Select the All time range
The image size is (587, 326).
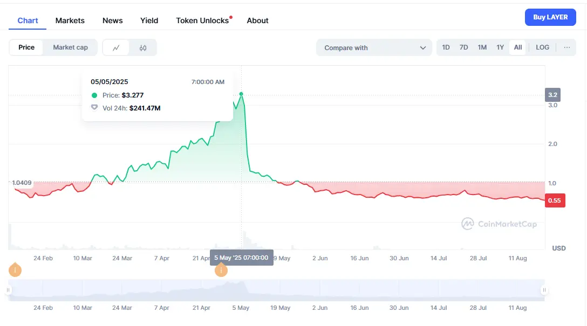point(518,47)
